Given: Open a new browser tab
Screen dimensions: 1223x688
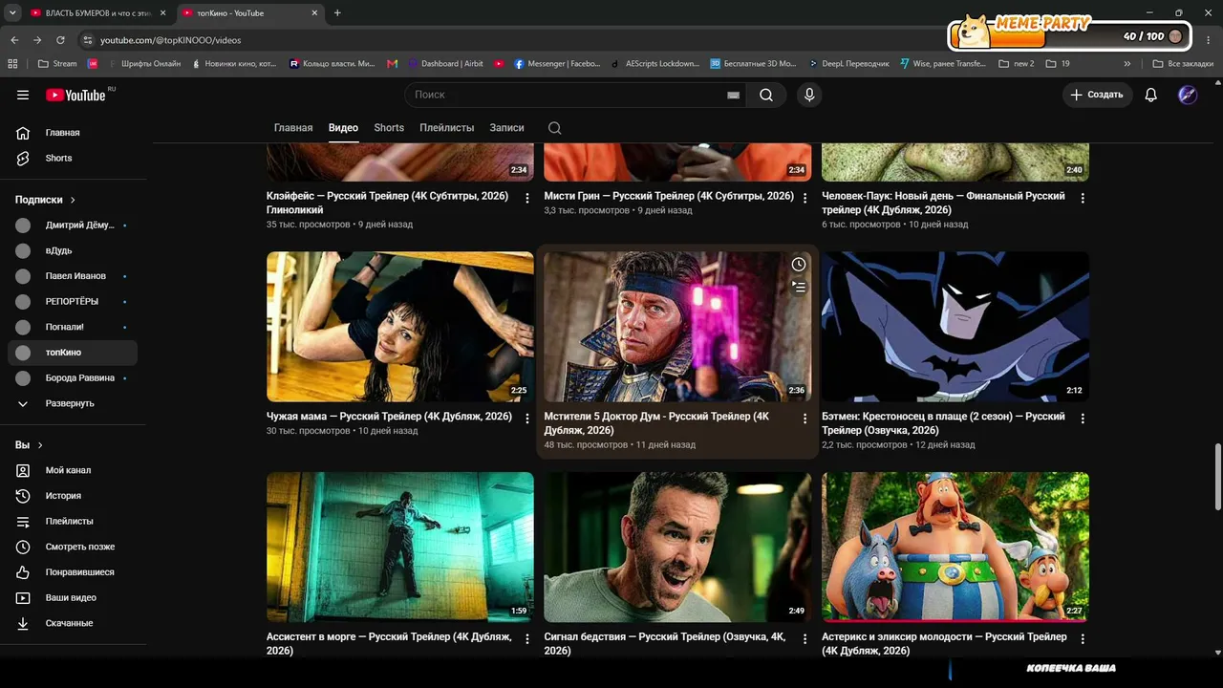Looking at the screenshot, I should tap(337, 12).
